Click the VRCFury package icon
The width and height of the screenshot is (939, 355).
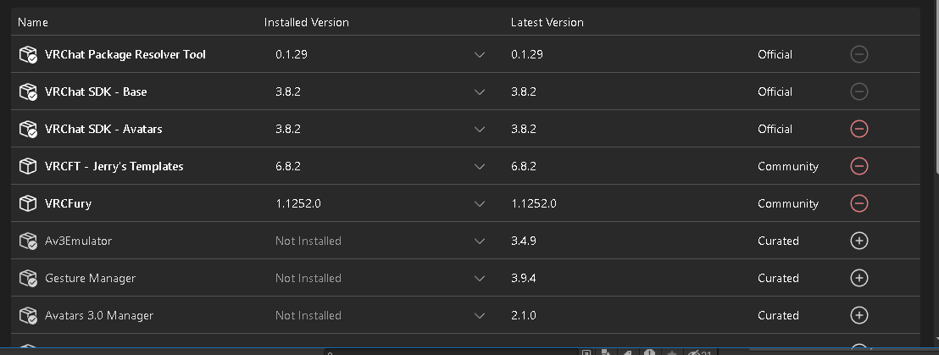[29, 203]
